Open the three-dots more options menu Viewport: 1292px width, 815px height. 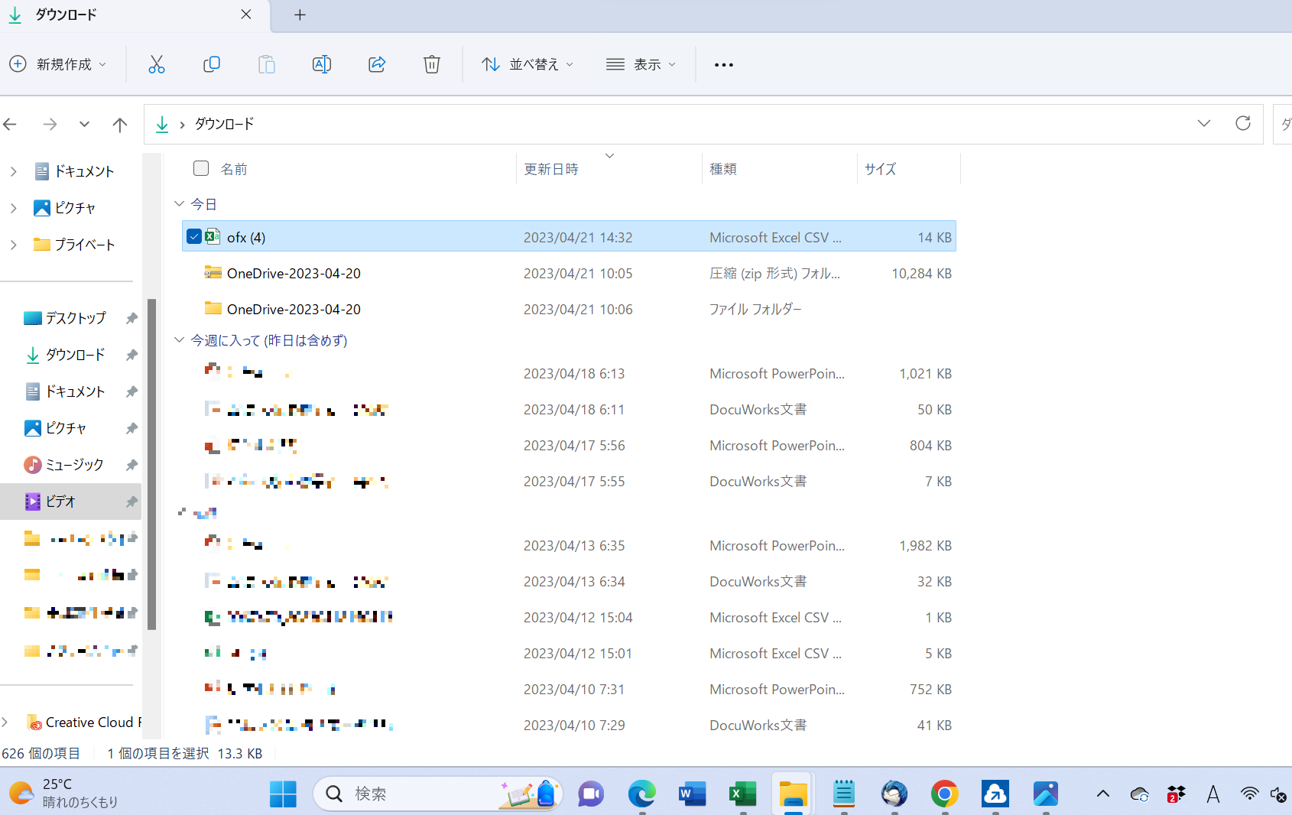point(723,65)
